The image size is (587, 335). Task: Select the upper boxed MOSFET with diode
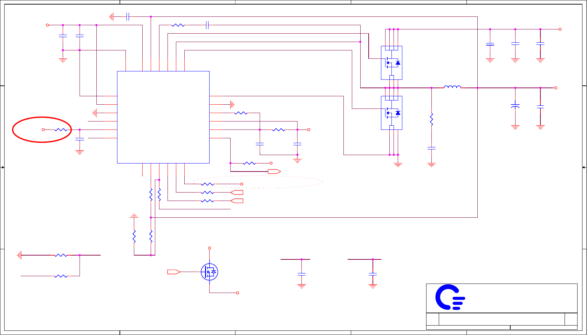click(391, 63)
